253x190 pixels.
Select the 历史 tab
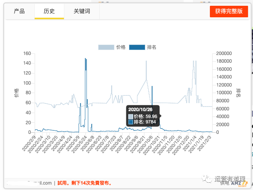tap(49, 12)
